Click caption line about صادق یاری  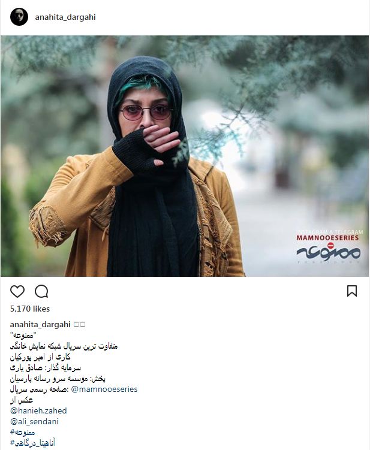(46, 368)
